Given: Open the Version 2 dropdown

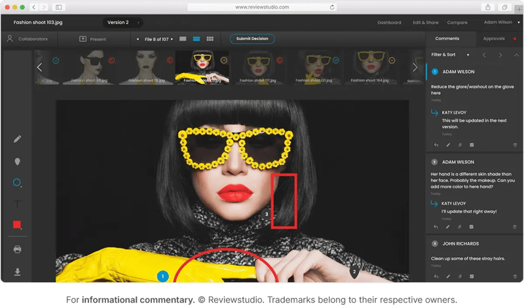Looking at the screenshot, I should coord(123,22).
